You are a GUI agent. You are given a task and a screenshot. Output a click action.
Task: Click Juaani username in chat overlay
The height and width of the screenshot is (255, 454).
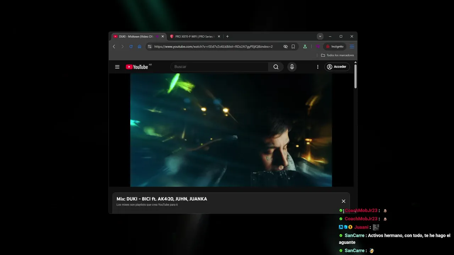point(361,227)
